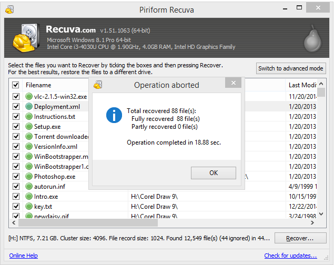Screen dimensions: 334x265
Task: Click the Recuva hard hat logo icon
Action: tap(24, 37)
